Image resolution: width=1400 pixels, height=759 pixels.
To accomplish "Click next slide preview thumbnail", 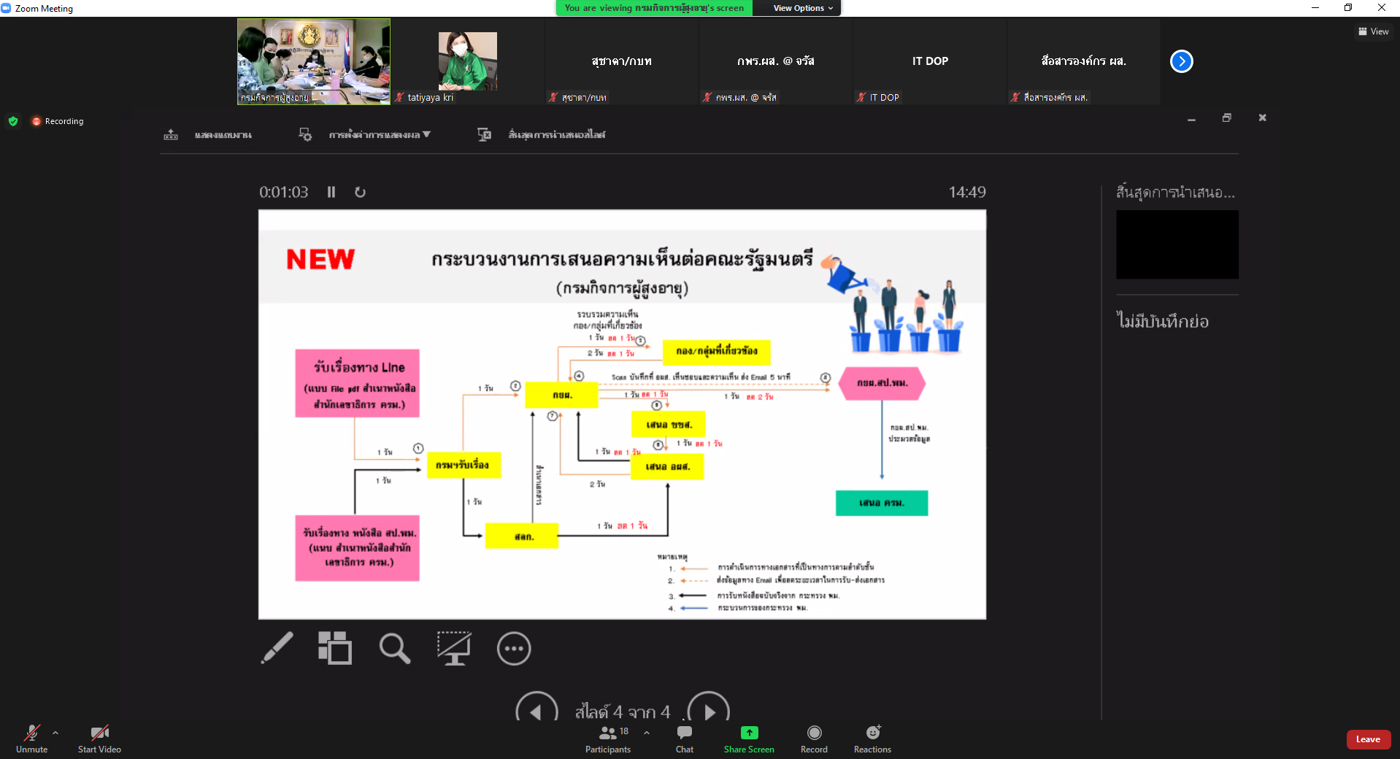I will tap(1177, 244).
